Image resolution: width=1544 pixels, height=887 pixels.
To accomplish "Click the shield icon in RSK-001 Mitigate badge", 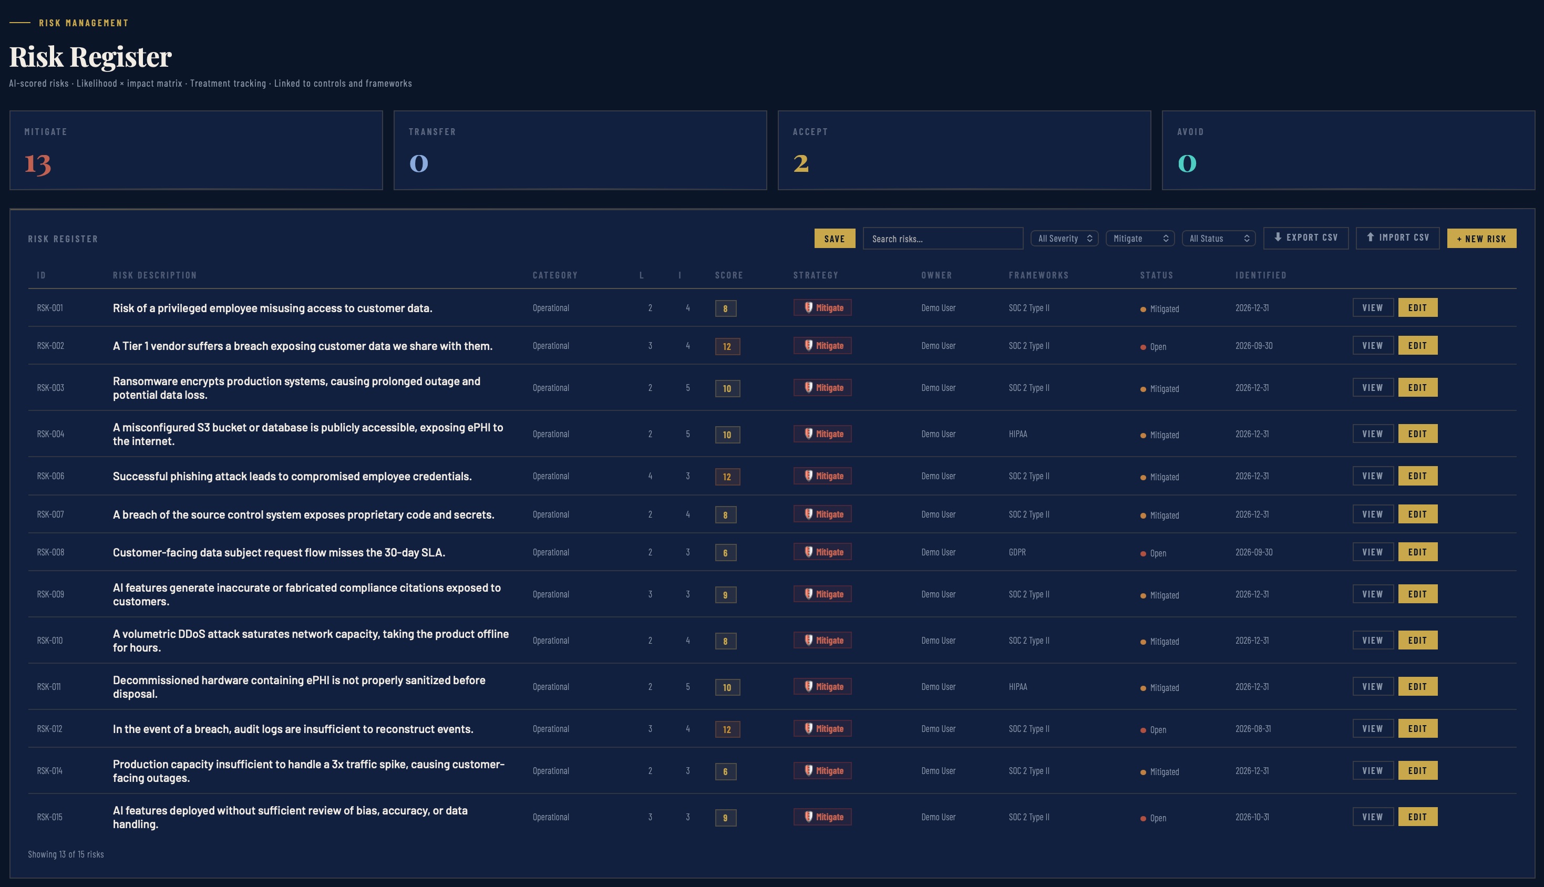I will pyautogui.click(x=808, y=307).
